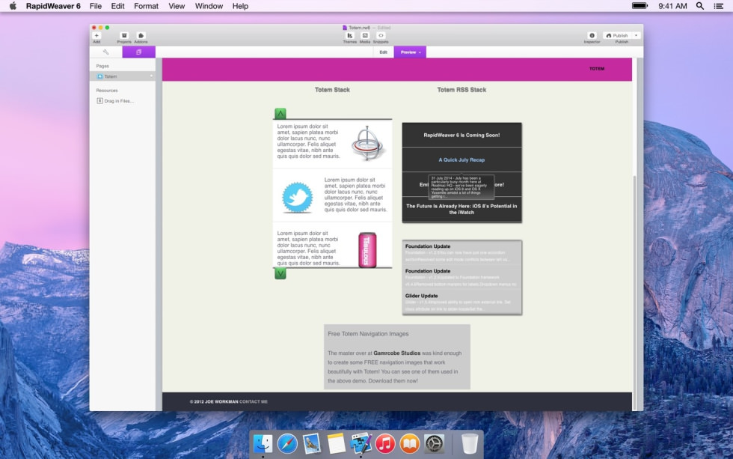Click the green down arrow of Totem stack
Screen dimensions: 733x459
click(280, 274)
